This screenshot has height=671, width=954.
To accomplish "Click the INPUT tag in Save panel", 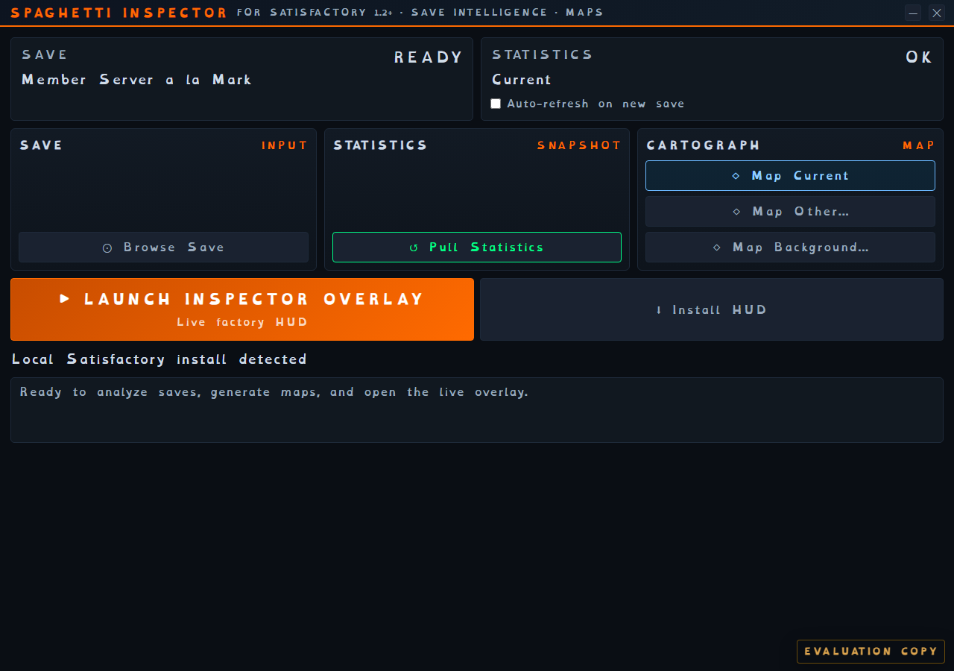I will click(285, 145).
